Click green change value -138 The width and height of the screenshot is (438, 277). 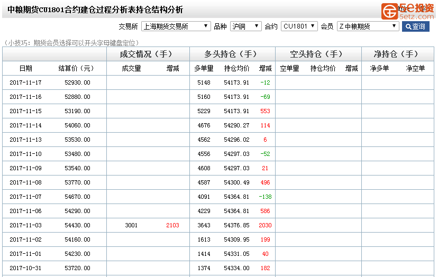(265, 197)
